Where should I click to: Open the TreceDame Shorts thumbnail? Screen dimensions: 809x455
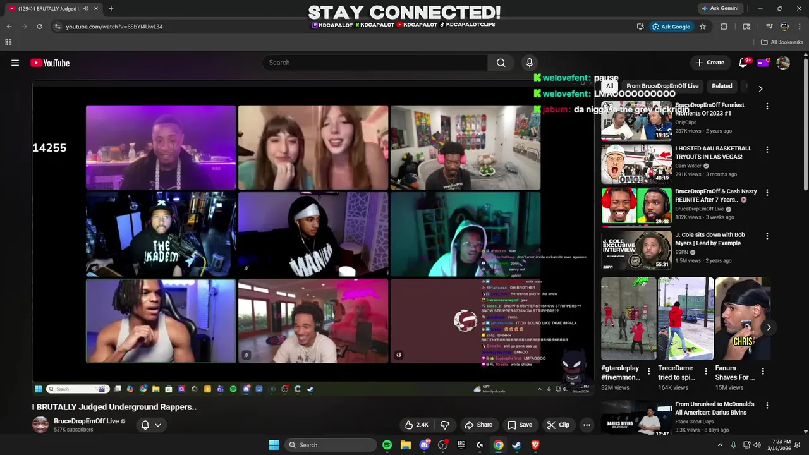point(686,318)
